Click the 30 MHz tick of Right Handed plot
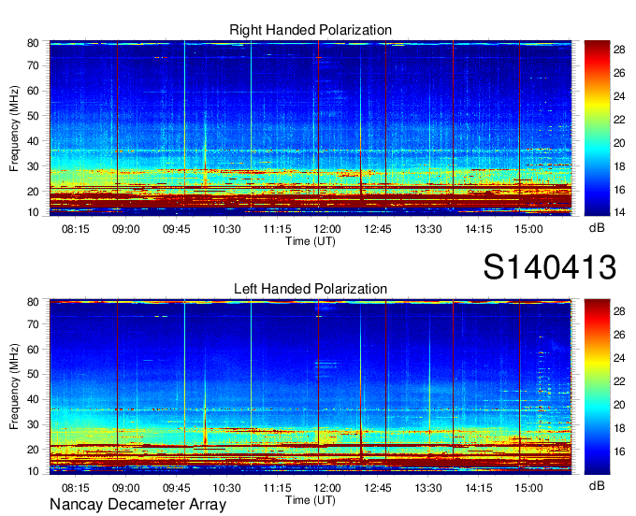 (x=33, y=166)
